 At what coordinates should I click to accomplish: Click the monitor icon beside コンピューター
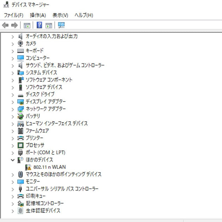[x=20, y=58]
